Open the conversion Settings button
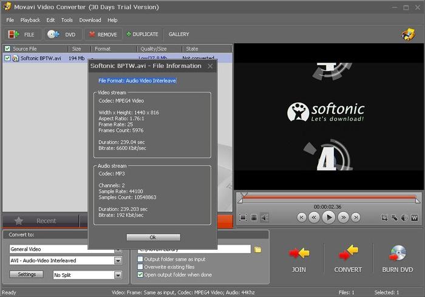The height and width of the screenshot is (297, 425). 27,274
